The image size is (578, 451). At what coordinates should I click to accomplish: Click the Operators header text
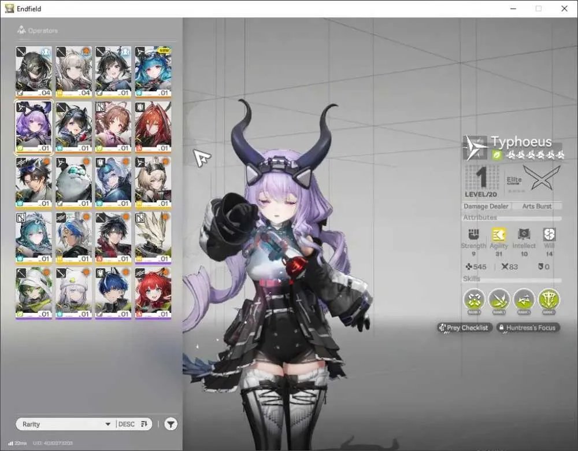pyautogui.click(x=43, y=31)
